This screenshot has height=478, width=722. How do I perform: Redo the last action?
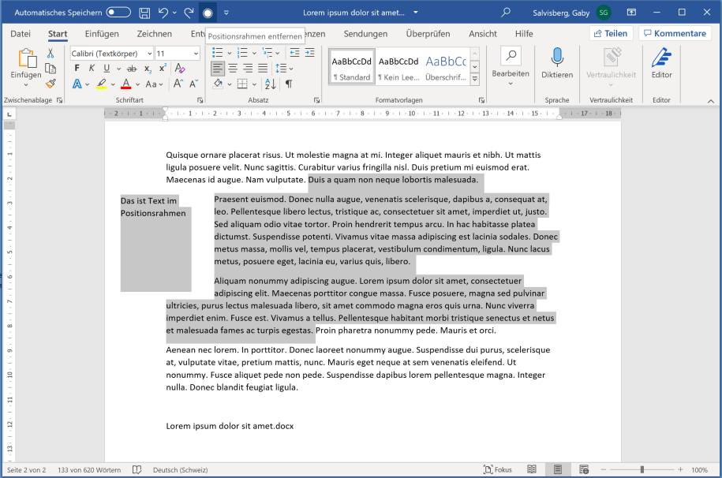189,13
